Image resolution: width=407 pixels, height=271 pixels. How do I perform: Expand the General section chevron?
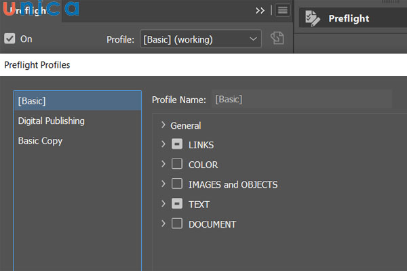[163, 125]
